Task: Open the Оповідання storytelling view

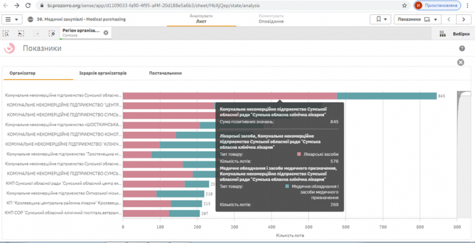Action: point(271,19)
